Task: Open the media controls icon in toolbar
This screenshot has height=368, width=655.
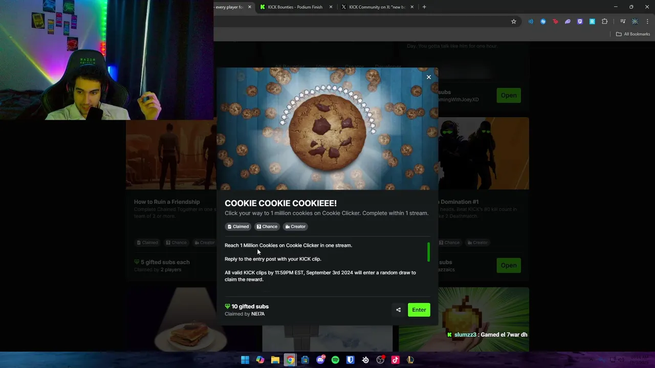Action: 623,21
